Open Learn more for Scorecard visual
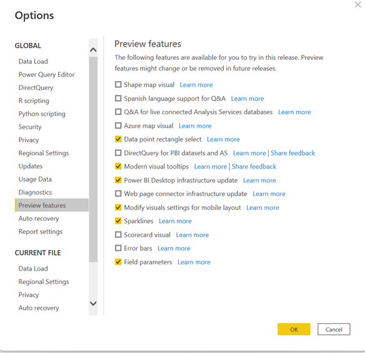The image size is (365, 353). [192, 235]
